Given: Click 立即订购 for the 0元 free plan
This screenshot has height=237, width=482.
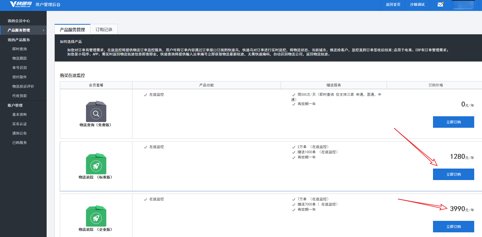Looking at the screenshot, I should [453, 122].
